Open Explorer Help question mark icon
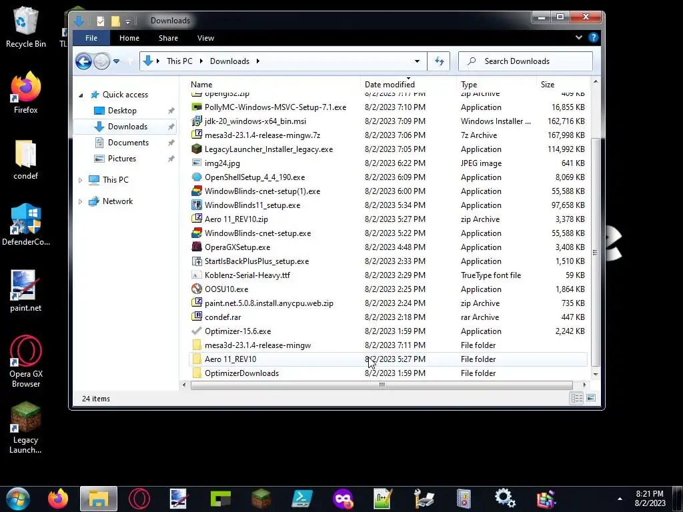This screenshot has width=683, height=512. (593, 38)
